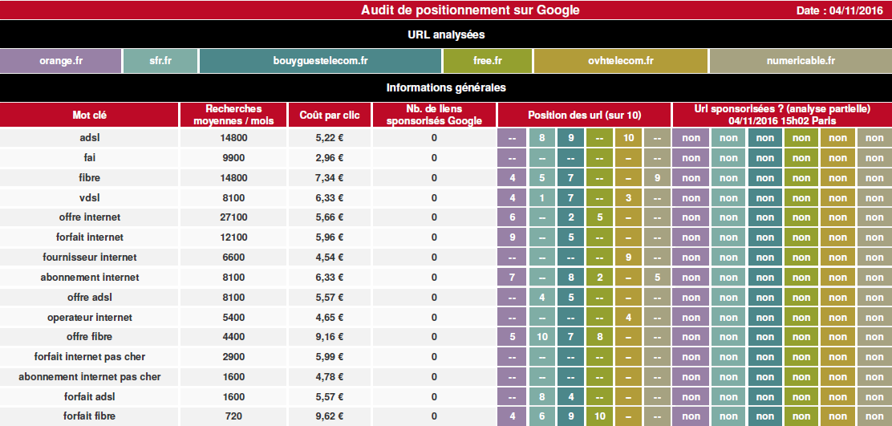Click the 7,34 € cost value
Viewport: 892px width, 426px height.
pyautogui.click(x=330, y=177)
